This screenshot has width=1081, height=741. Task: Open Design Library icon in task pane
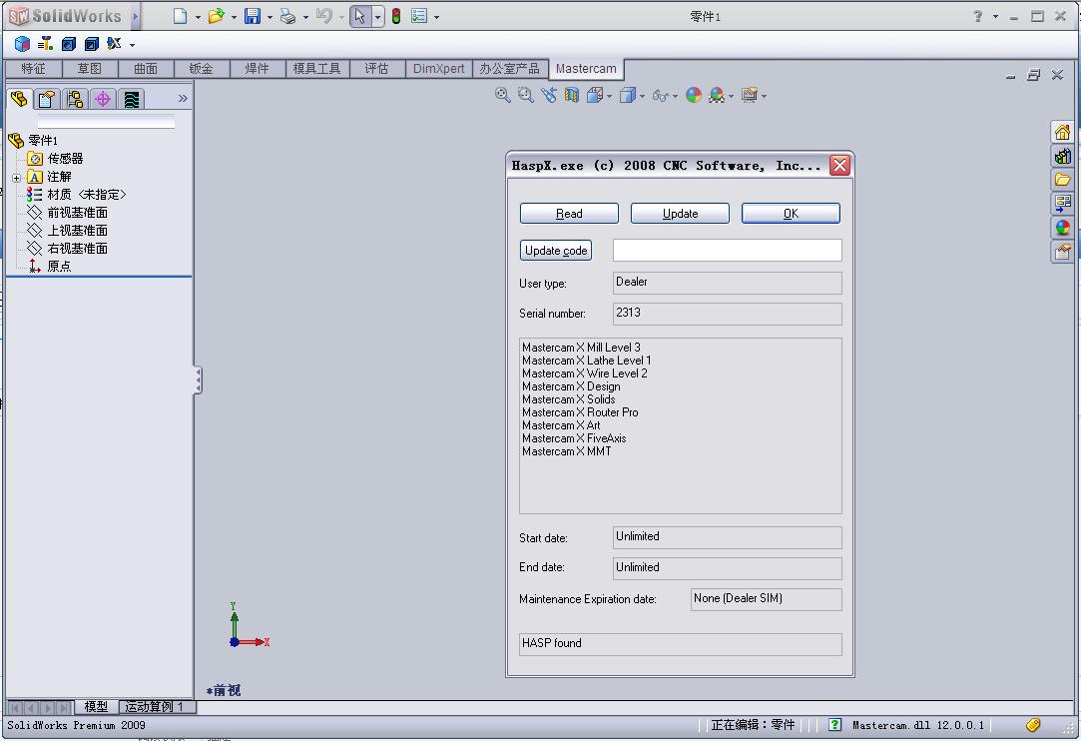click(1062, 156)
